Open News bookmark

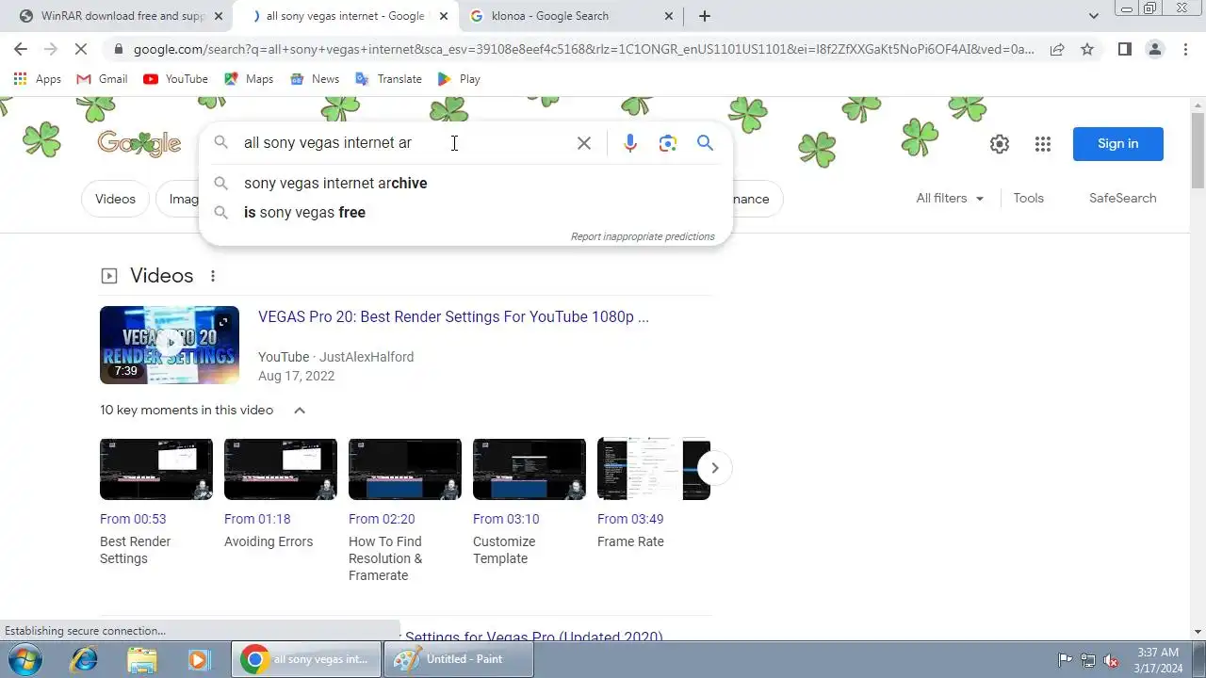point(315,79)
